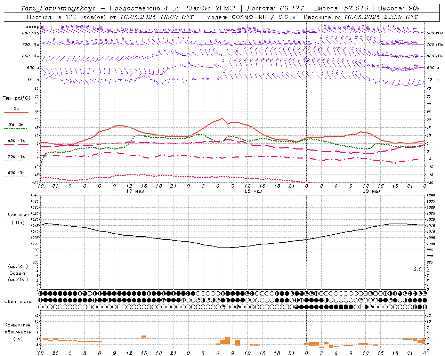Click the station title Tom_Pervomayskoye

tap(58, 8)
